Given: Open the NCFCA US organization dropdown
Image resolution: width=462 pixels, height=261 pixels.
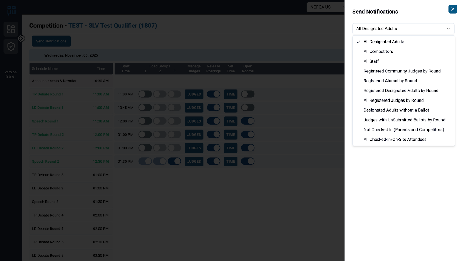Looking at the screenshot, I should click(x=325, y=7).
